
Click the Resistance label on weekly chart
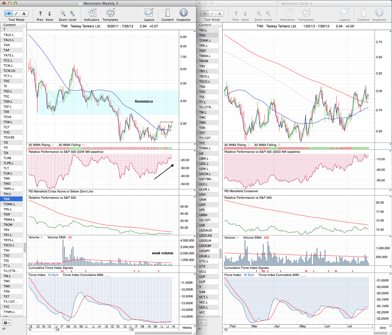pos(144,101)
